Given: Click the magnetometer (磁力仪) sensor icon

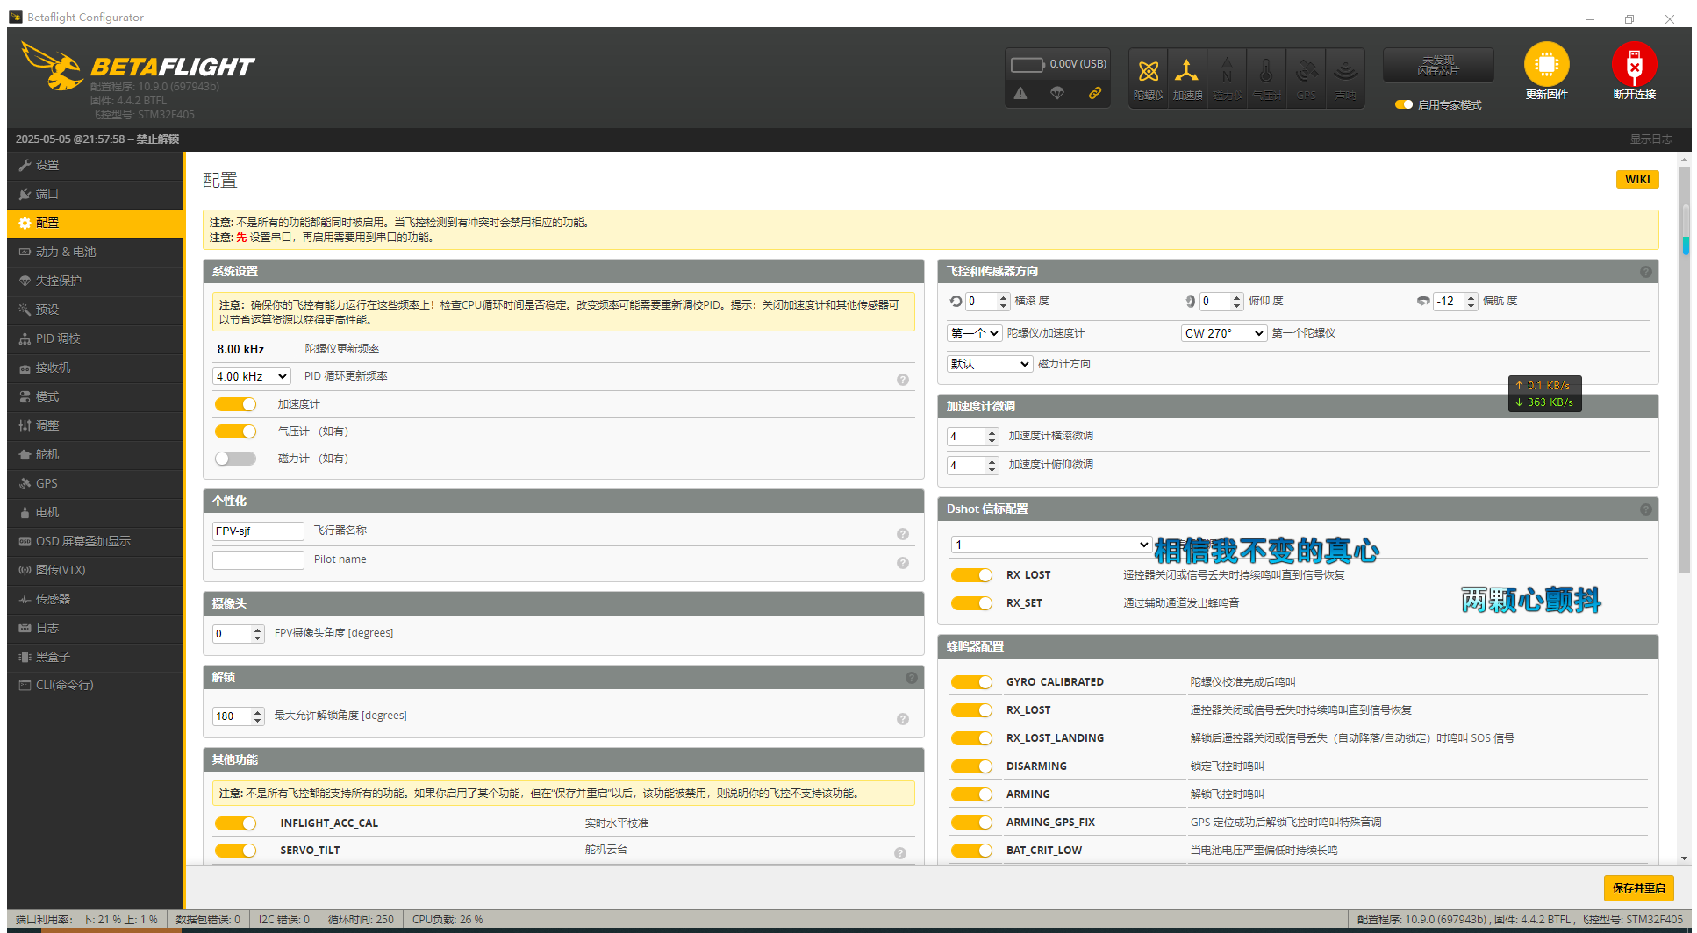Looking at the screenshot, I should click(x=1227, y=77).
